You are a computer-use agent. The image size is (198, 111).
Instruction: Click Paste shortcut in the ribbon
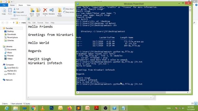click(x=20, y=15)
